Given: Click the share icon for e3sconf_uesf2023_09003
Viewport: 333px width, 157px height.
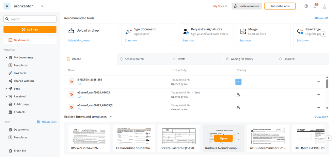Looking at the screenshot, I should point(238,95).
